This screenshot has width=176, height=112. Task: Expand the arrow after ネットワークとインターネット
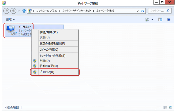point(94,11)
